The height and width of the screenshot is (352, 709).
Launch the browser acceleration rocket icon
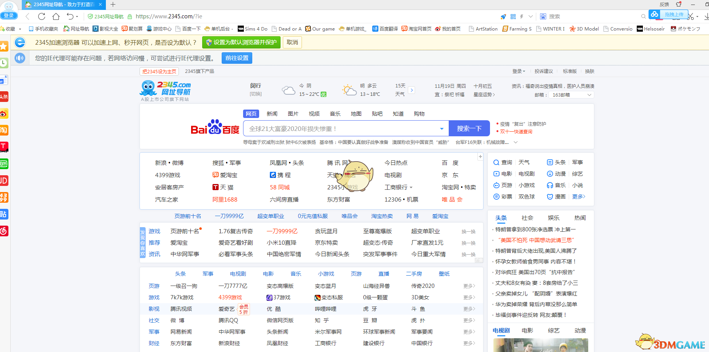tap(503, 16)
